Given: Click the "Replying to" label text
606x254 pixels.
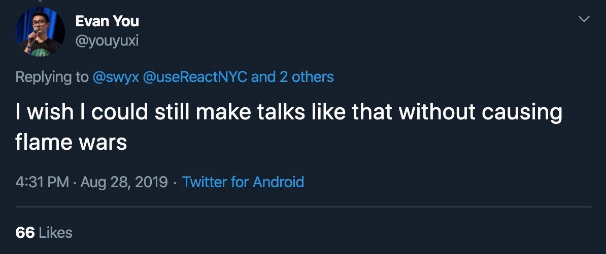Looking at the screenshot, I should (51, 77).
